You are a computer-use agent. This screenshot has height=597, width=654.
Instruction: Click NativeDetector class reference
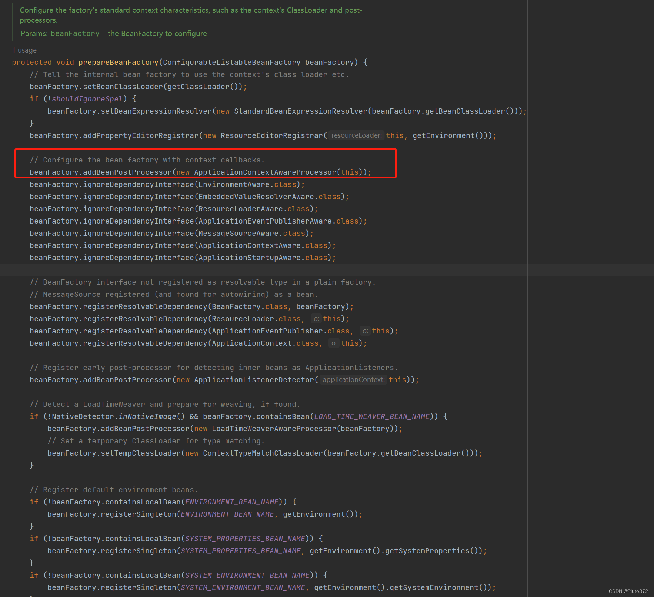click(x=83, y=416)
